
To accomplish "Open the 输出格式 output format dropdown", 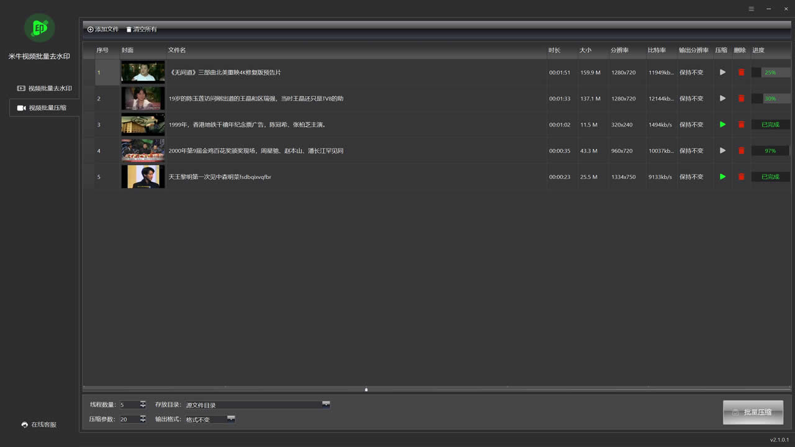I will click(231, 419).
